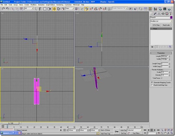Select Plane in the modifier stack

(x=161, y=29)
